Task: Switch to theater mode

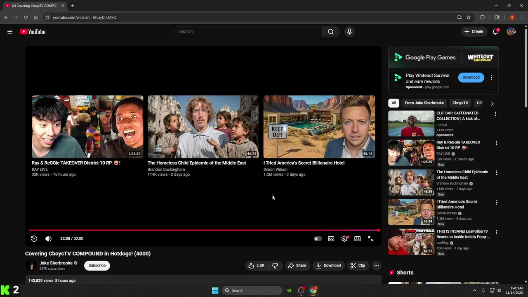Action: pyautogui.click(x=358, y=239)
